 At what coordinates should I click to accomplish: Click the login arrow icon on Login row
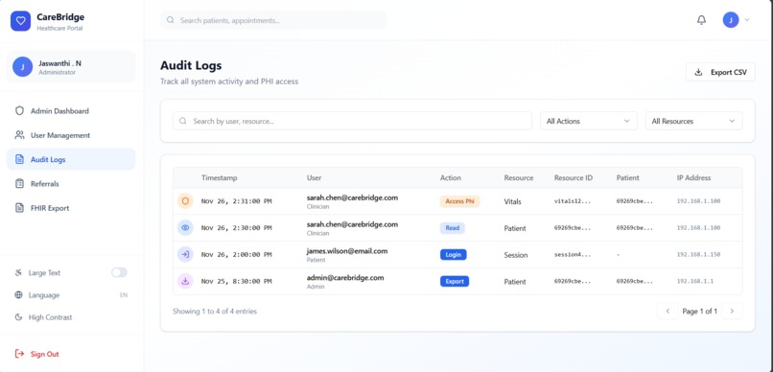(x=185, y=255)
